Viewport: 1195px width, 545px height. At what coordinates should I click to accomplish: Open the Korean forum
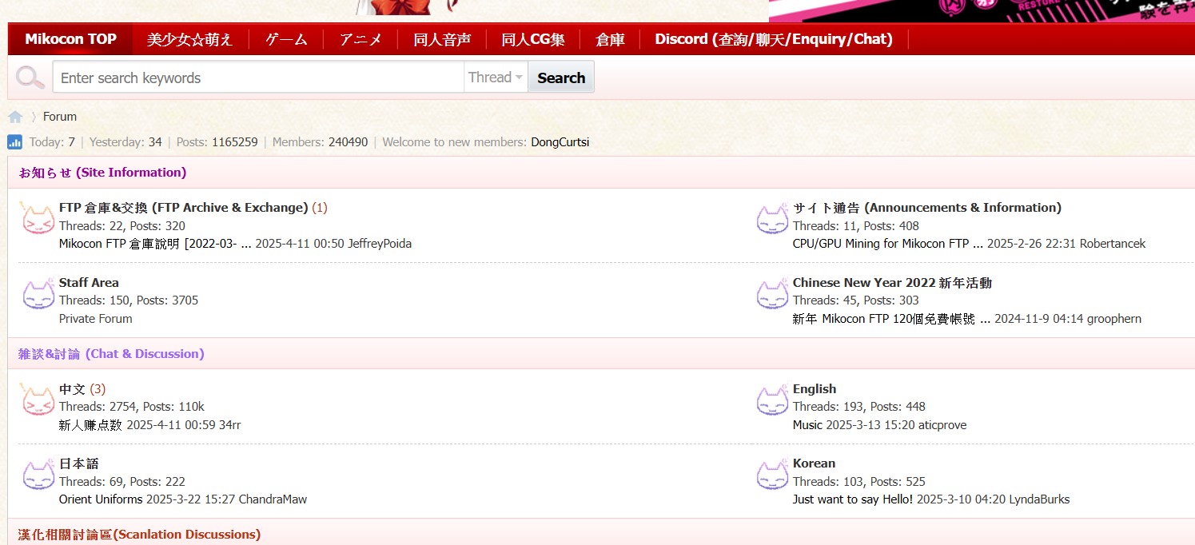point(814,463)
